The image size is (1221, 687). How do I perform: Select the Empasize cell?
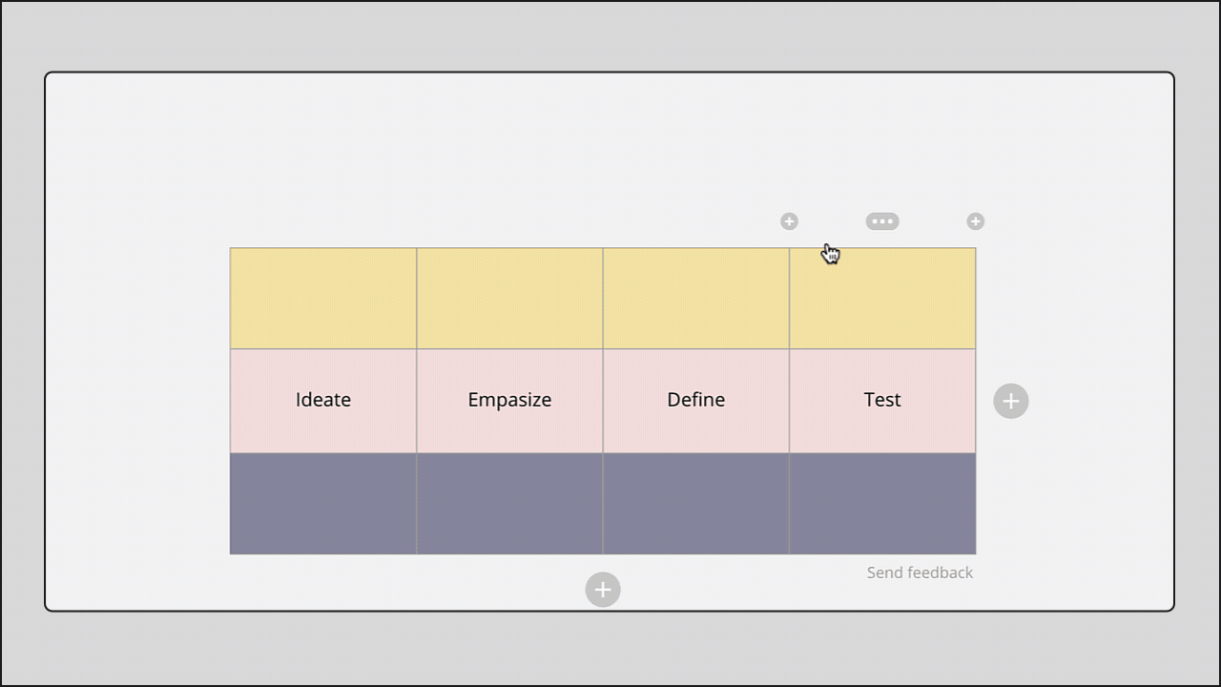(509, 401)
